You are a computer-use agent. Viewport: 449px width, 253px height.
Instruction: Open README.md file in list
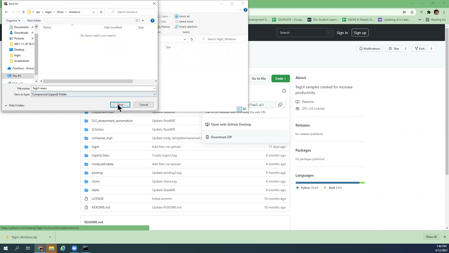pos(101,207)
